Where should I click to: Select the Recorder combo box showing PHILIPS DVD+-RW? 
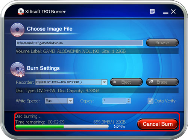(x=71, y=82)
